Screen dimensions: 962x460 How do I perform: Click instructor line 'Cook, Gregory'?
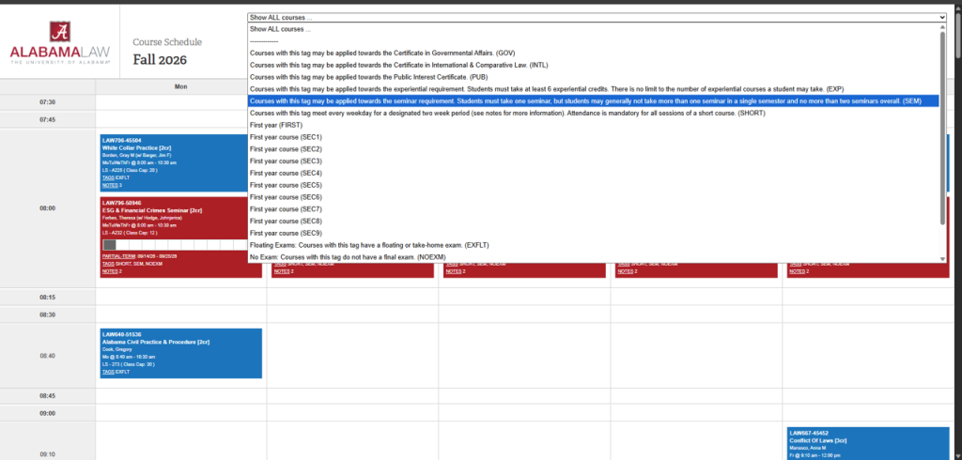(116, 349)
